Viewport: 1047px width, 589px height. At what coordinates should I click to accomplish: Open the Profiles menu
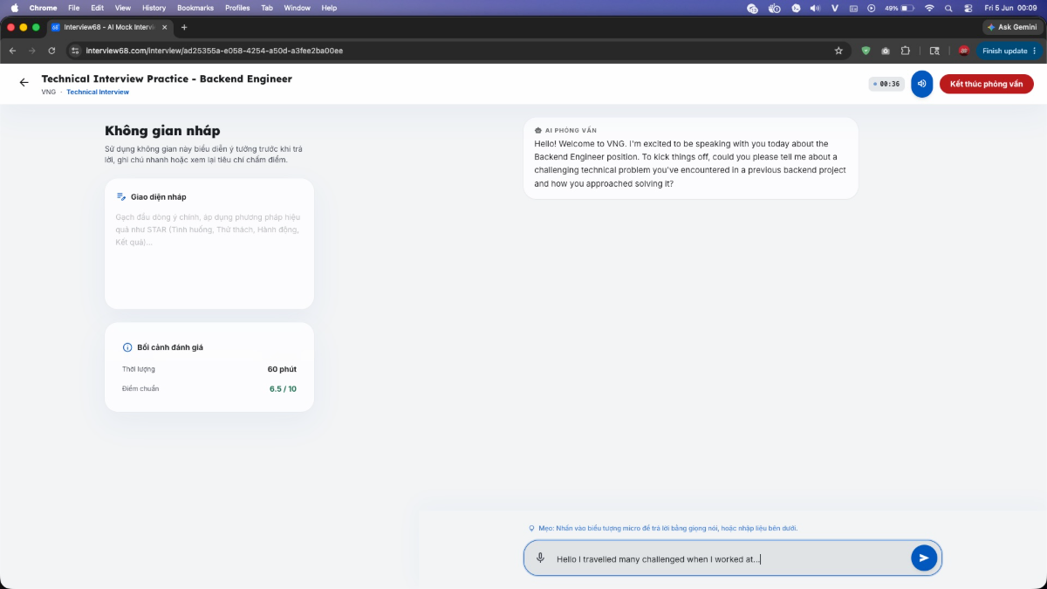[237, 8]
